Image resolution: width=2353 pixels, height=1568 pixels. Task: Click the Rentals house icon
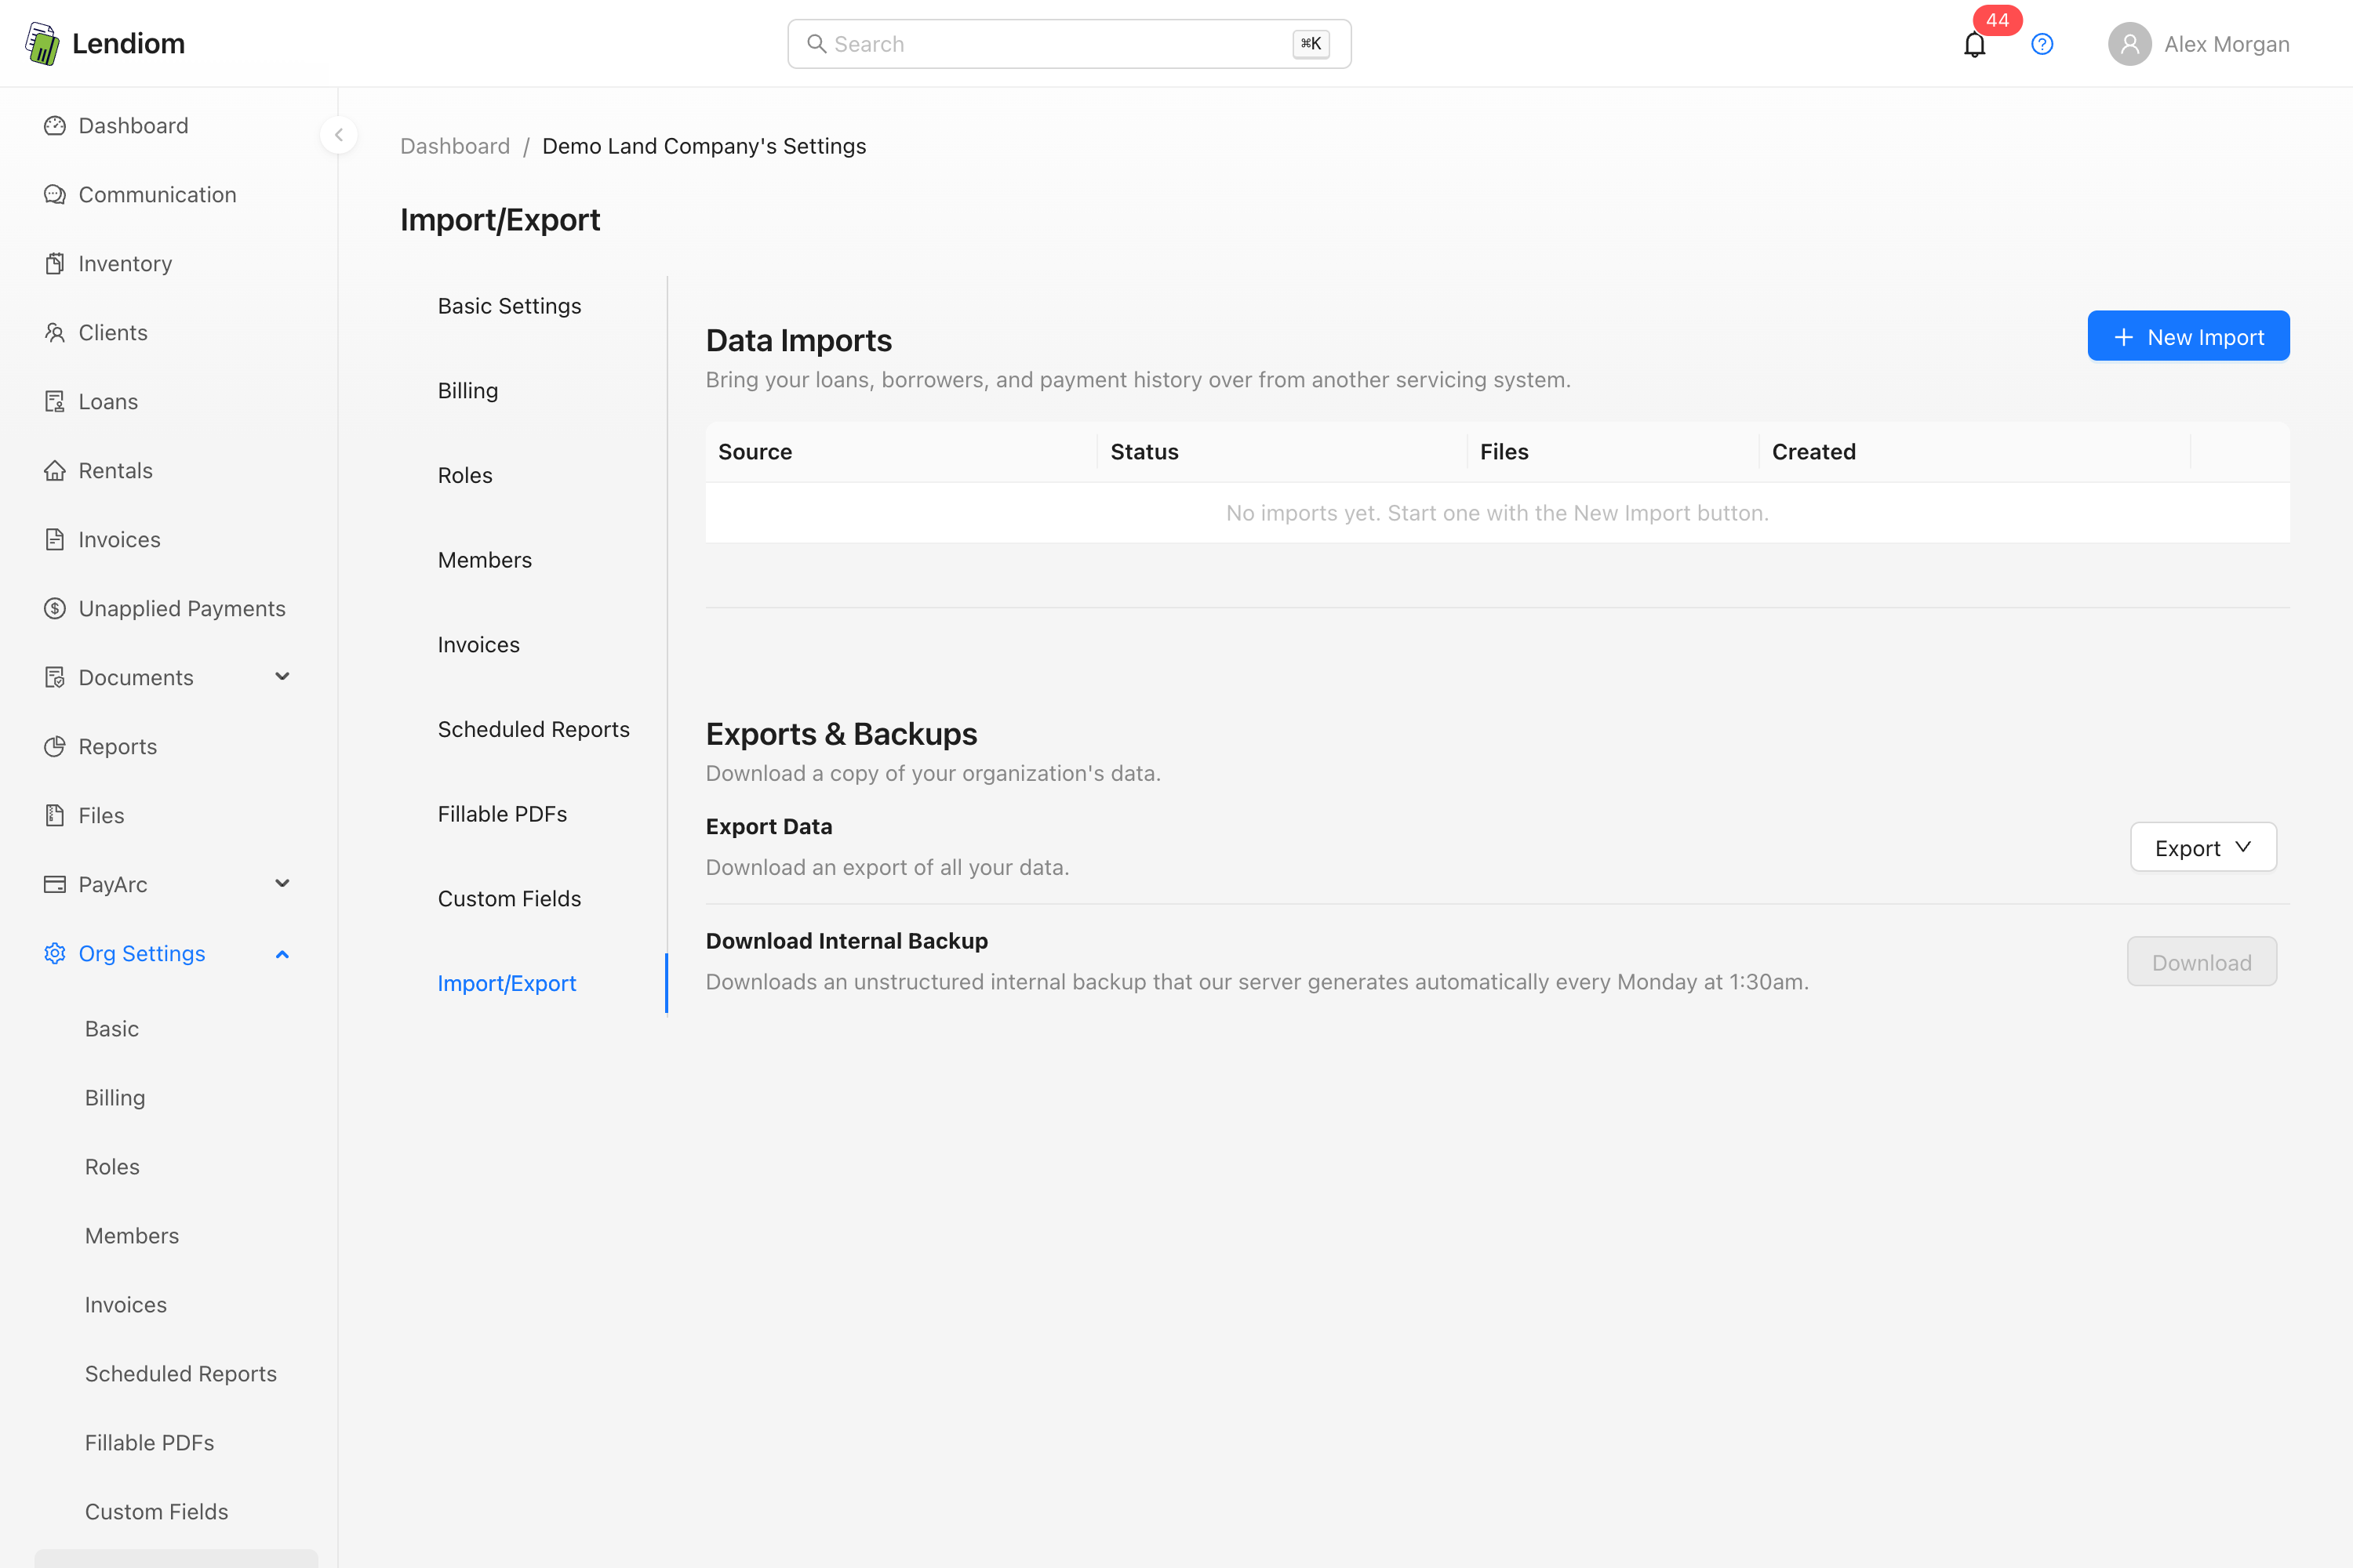55,471
